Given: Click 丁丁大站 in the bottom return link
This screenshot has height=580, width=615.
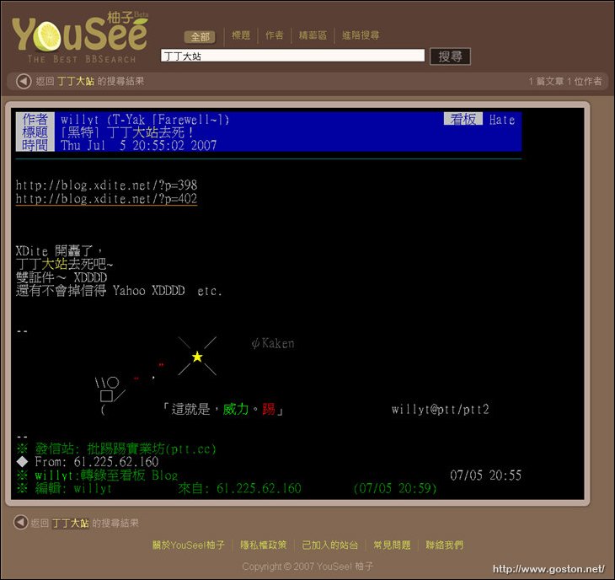Looking at the screenshot, I should (71, 524).
